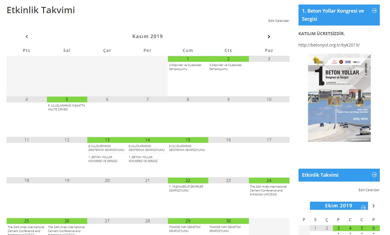Go to previous month in main calendar
390x235 pixels.
point(27,37)
